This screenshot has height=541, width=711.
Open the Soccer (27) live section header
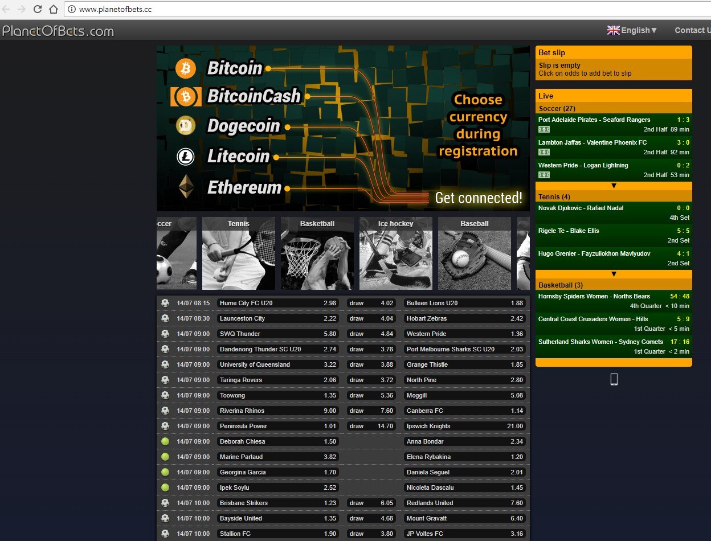point(613,108)
